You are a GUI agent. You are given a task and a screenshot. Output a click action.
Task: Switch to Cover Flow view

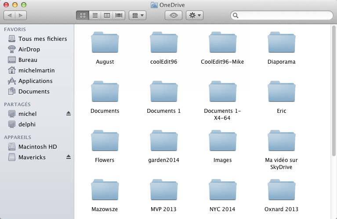pos(119,15)
